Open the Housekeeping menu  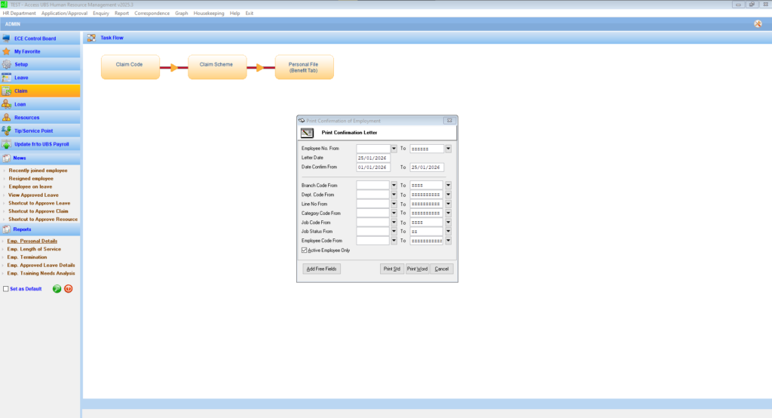(209, 14)
